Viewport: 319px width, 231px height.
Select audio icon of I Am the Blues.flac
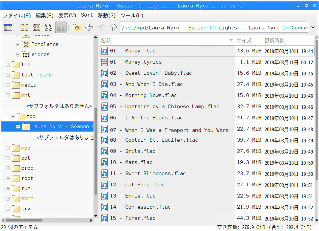point(104,118)
